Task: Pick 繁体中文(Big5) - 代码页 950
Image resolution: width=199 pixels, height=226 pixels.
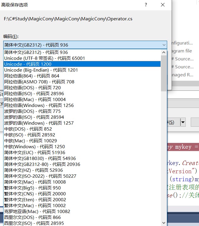Action: 82,188
